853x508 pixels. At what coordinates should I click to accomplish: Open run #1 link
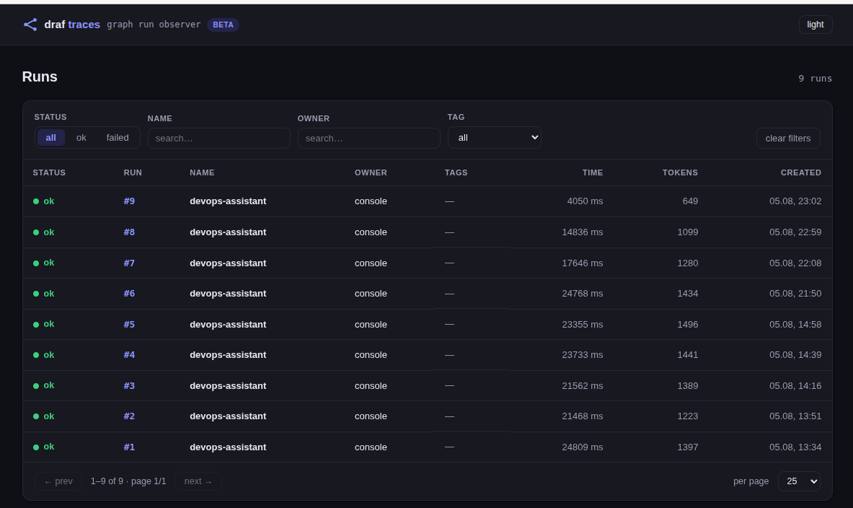coord(129,447)
